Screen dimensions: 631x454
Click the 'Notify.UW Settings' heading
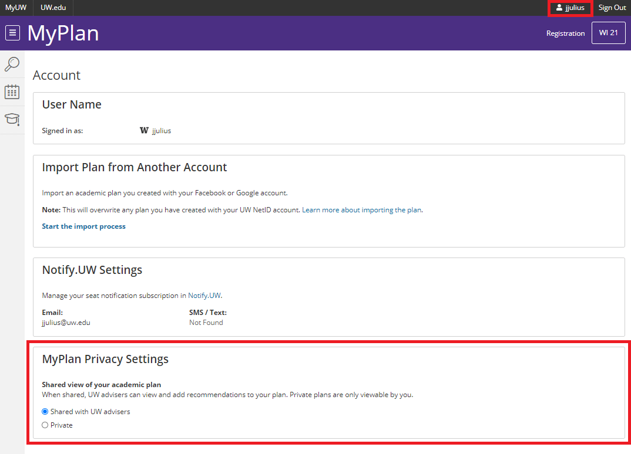92,270
